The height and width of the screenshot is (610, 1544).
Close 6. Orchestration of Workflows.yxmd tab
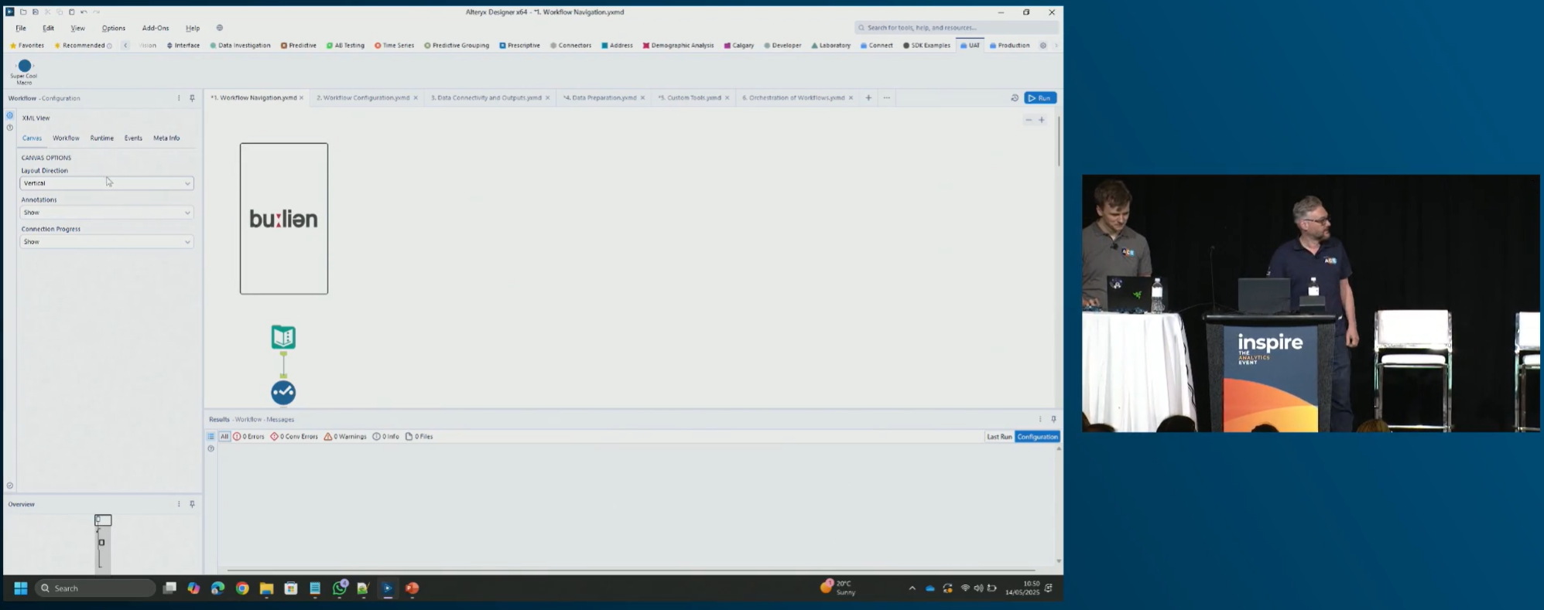click(851, 98)
